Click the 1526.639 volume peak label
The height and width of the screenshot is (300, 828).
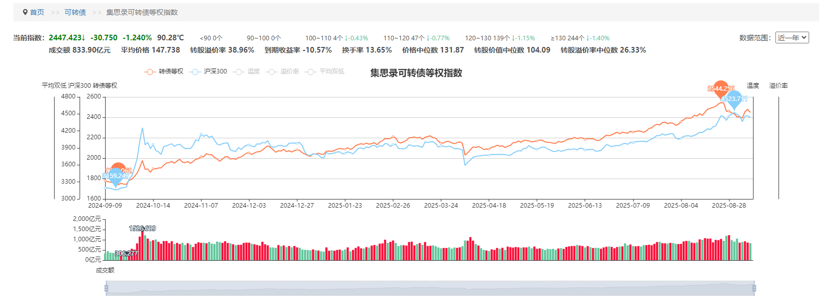142,229
